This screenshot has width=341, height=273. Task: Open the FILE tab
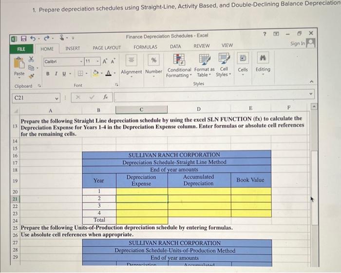coord(21,49)
